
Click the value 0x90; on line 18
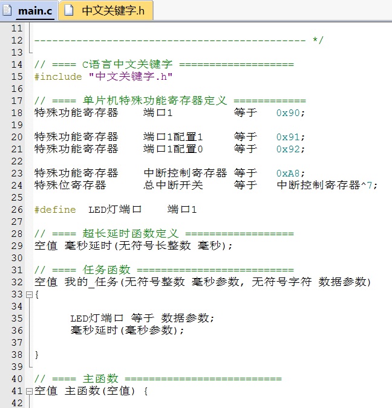[x=290, y=113]
